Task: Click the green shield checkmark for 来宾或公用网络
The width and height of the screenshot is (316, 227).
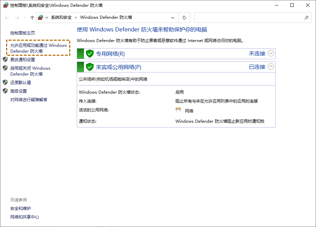Action: (x=89, y=67)
